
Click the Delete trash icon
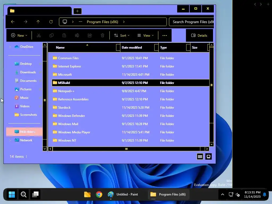[x=103, y=35]
